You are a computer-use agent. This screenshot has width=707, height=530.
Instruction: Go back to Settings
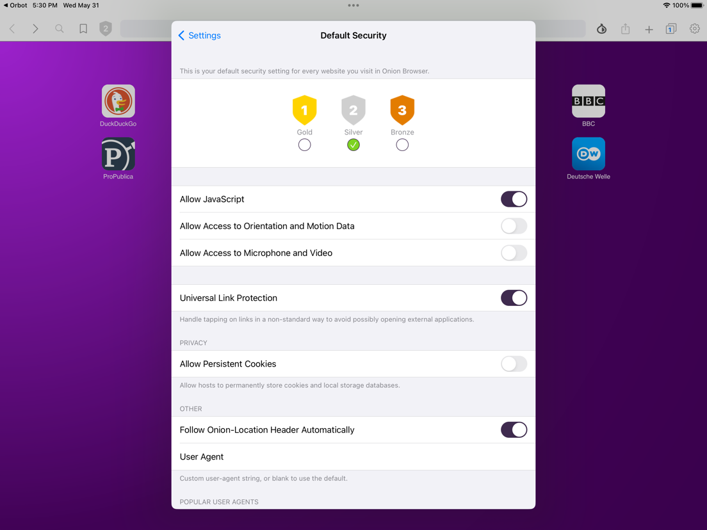click(x=199, y=36)
